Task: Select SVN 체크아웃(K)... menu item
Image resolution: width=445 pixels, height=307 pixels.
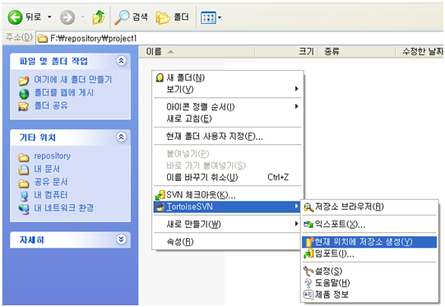Action: pos(228,195)
